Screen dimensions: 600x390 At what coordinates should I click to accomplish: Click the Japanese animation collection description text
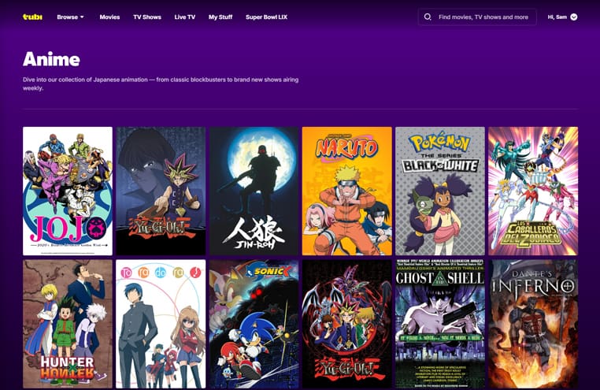tap(161, 84)
